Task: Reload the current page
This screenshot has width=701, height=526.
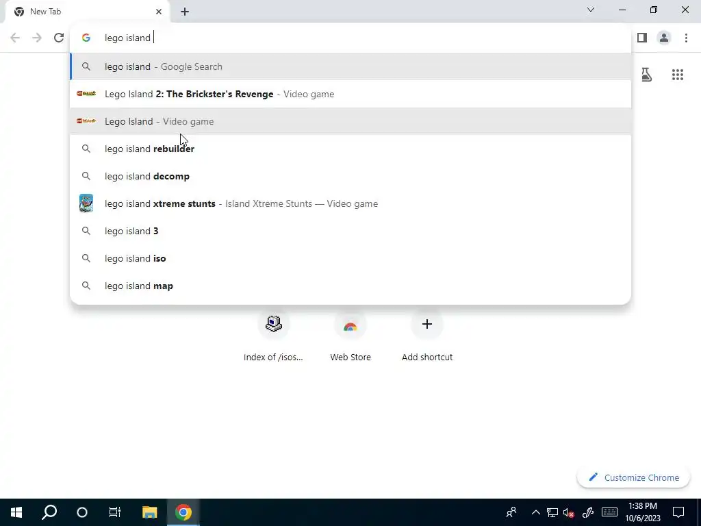Action: pos(59,38)
